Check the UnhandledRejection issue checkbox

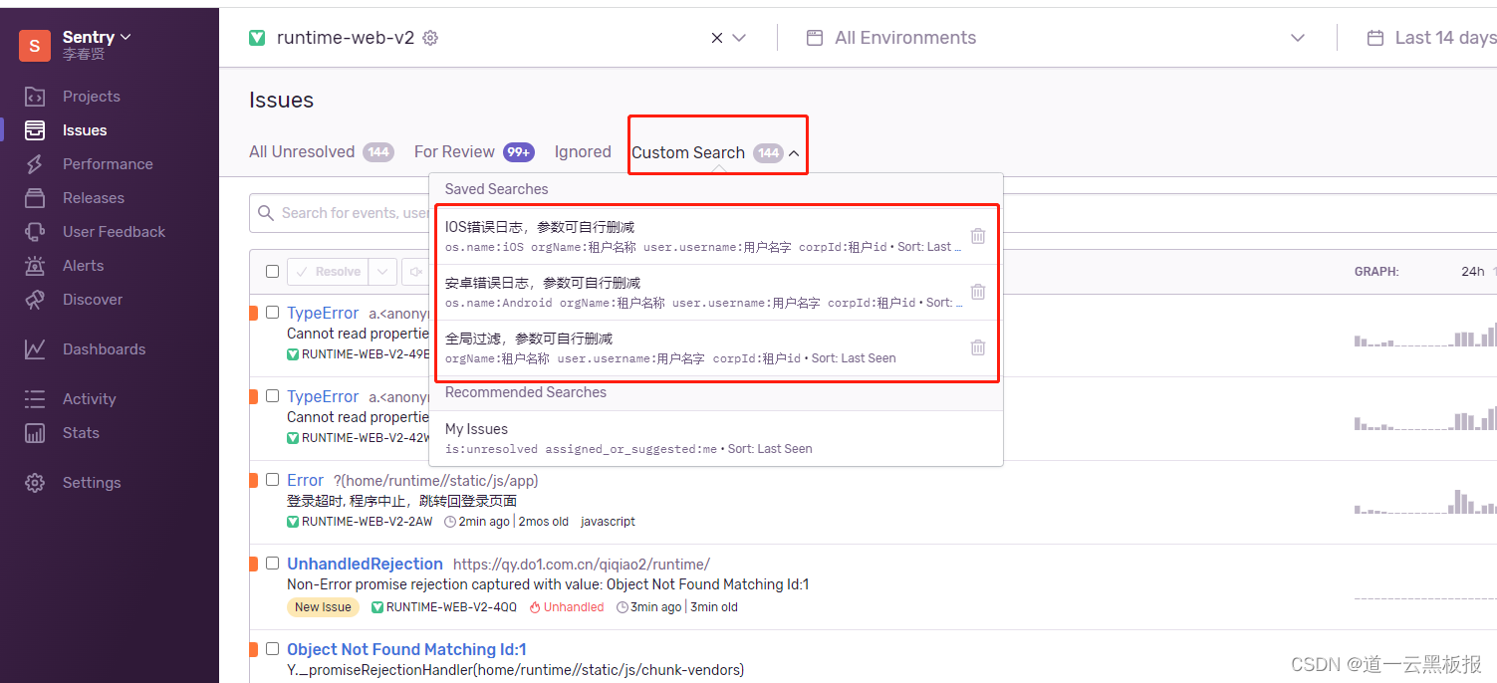pos(273,564)
